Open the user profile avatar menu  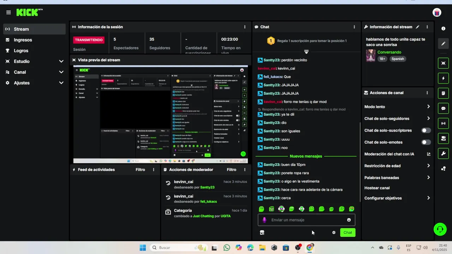437,12
